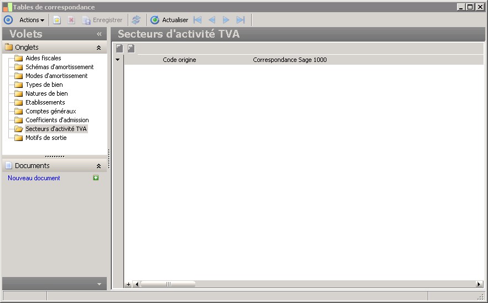Click the first grid page icon above table
Screen dimensions: 488x303
[x=120, y=48]
